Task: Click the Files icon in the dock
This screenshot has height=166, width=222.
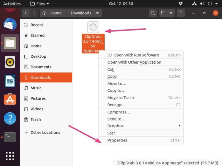Action: [x=10, y=43]
